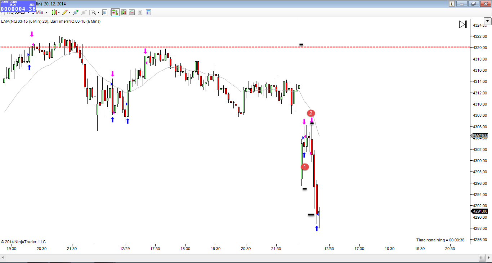Minimize the chart window

point(462,4)
